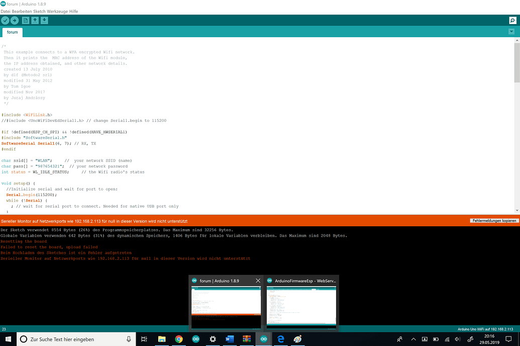Select the forum sketch tab
Image resolution: width=520 pixels, height=346 pixels.
point(12,32)
